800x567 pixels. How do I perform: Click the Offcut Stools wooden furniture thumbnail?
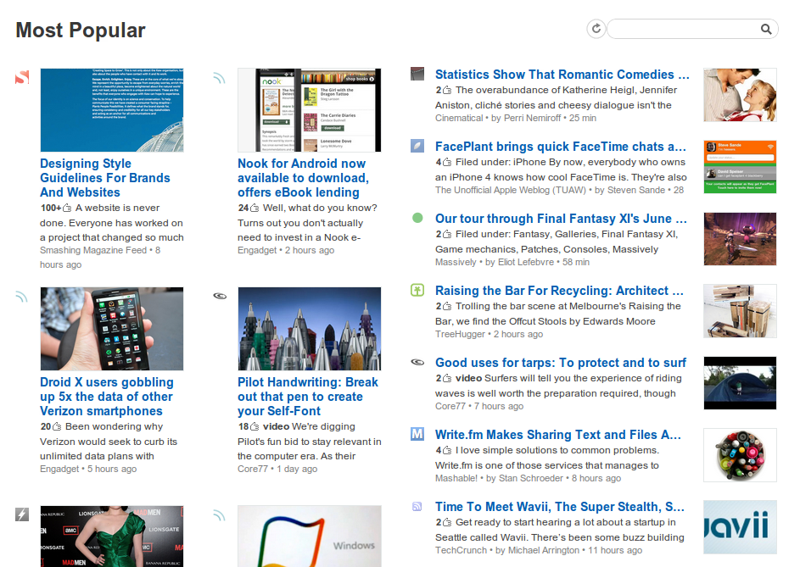point(740,311)
